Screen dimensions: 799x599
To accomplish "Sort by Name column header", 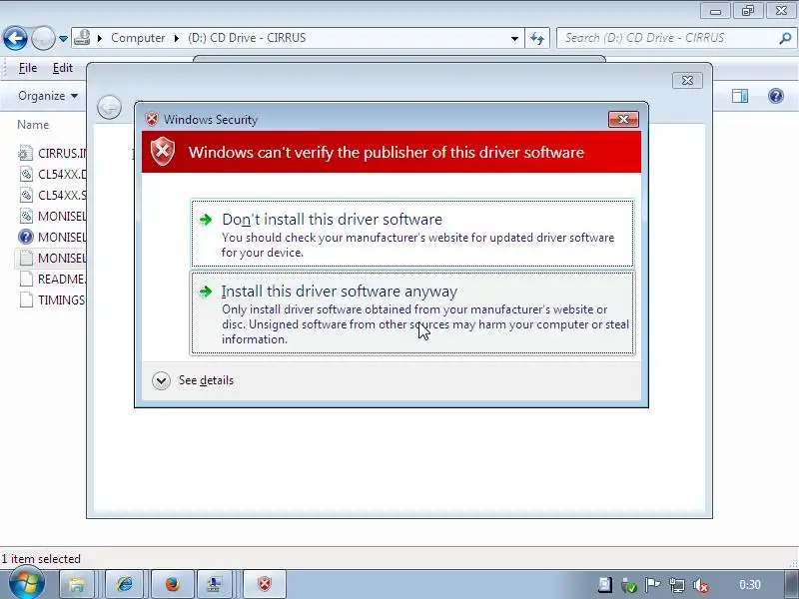I will (x=33, y=125).
